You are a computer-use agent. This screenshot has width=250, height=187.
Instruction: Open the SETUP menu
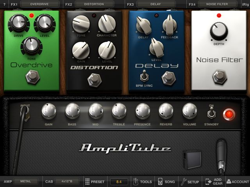190,182
